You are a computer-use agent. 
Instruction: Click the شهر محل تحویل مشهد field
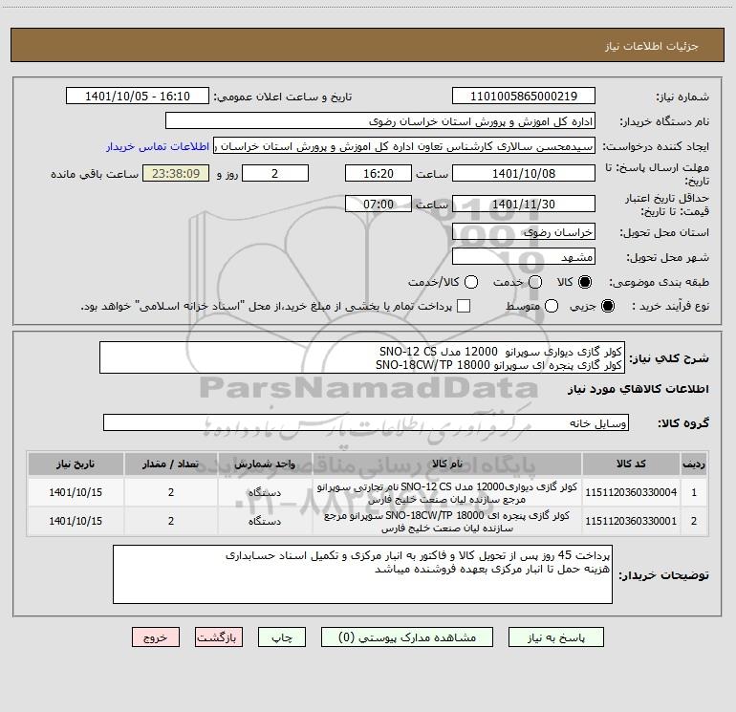[524, 257]
